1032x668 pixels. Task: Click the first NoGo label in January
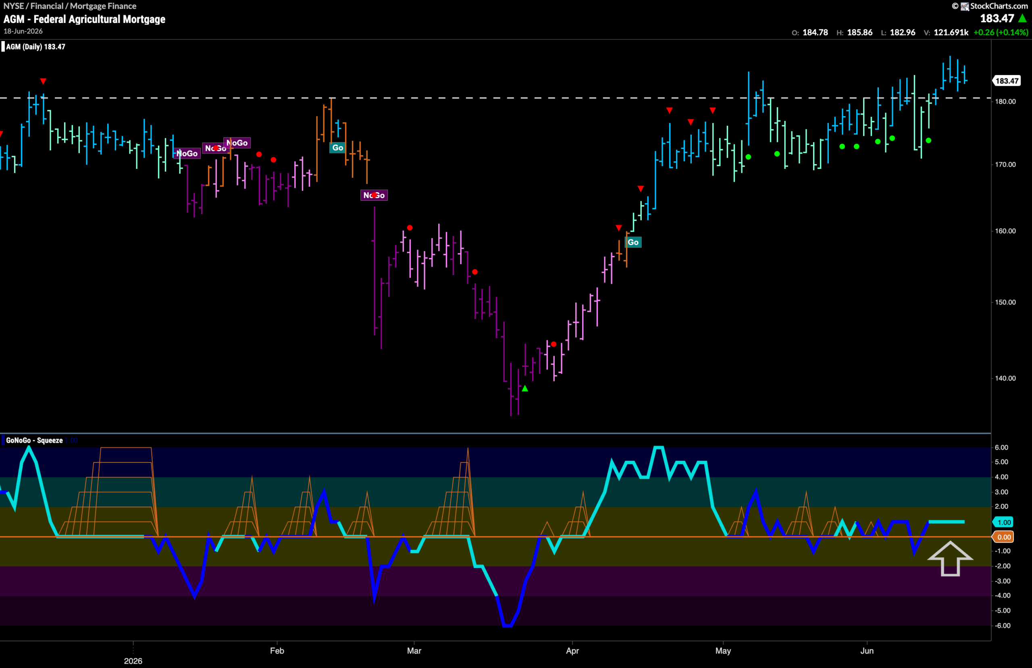[x=187, y=153]
